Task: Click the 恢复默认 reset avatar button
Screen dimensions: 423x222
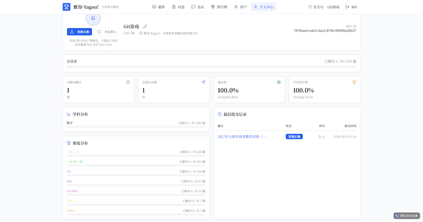Action: [107, 32]
